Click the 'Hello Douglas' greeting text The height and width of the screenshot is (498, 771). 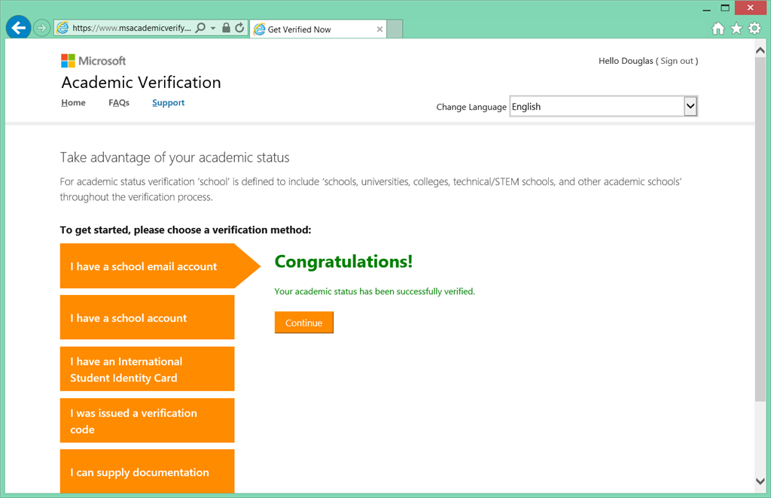[626, 61]
